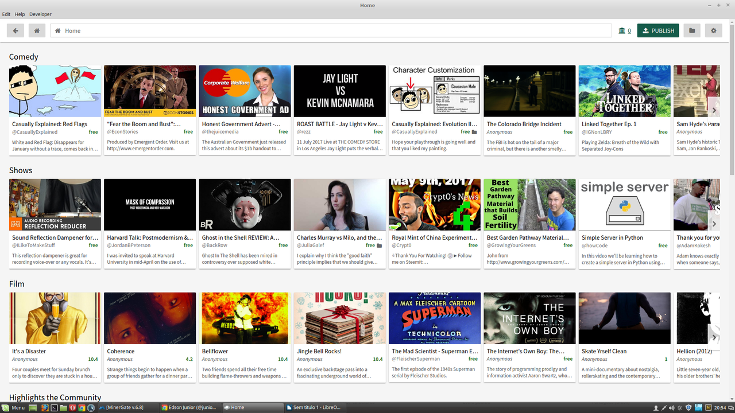This screenshot has width=735, height=413.
Task: Switch to MinerGate v.6.8 taskbar window
Action: click(127, 407)
